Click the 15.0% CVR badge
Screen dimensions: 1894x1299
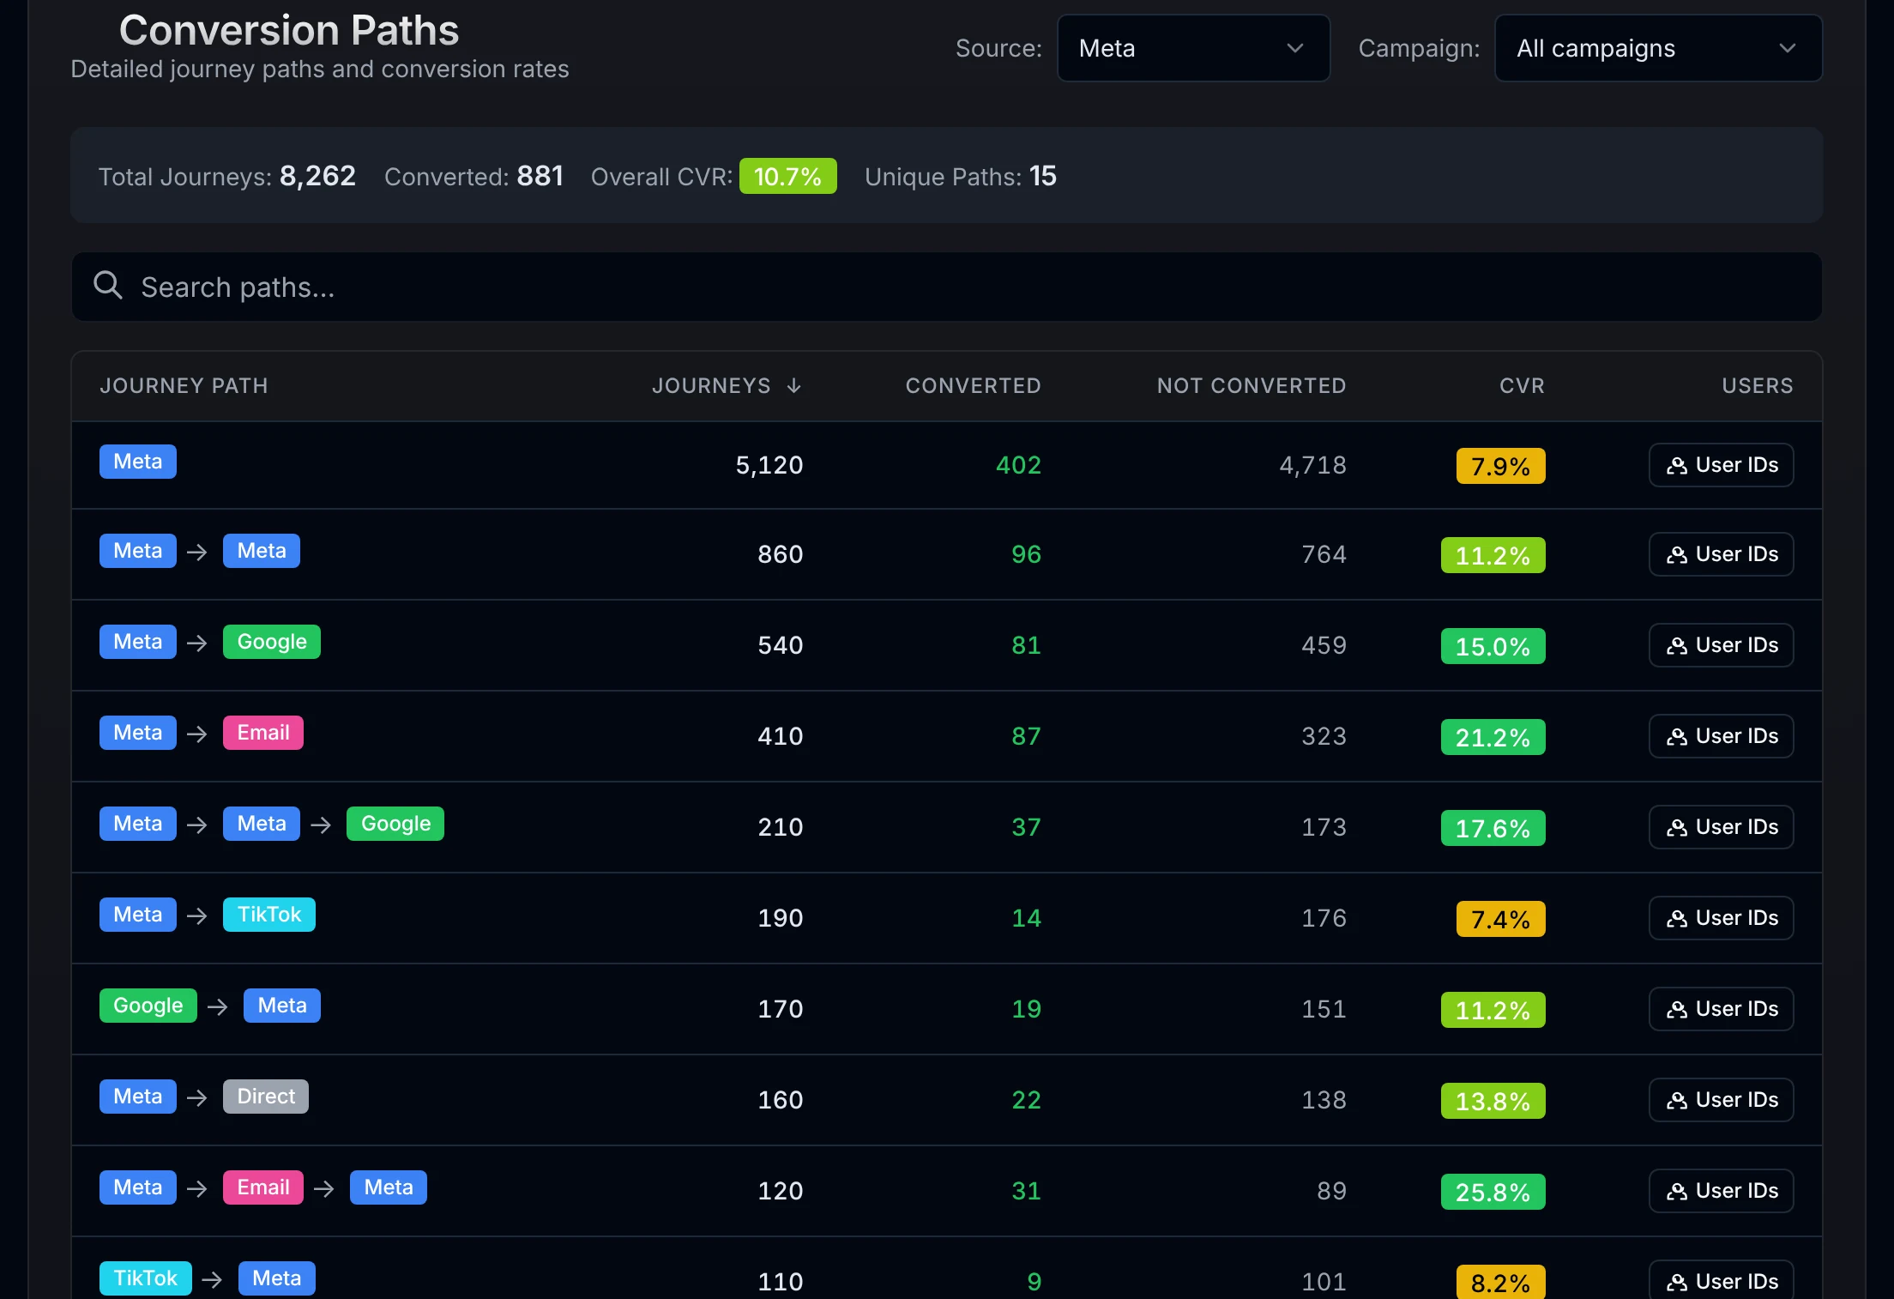(1493, 646)
